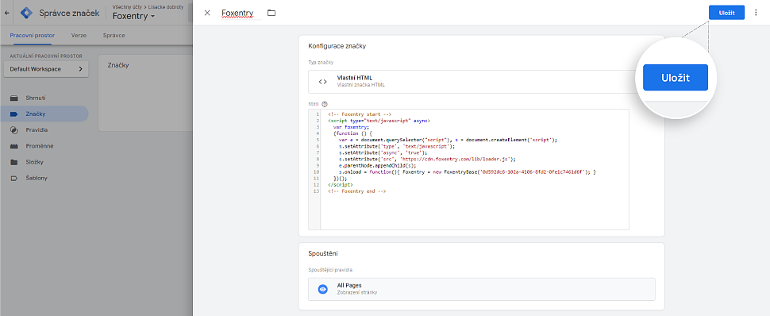This screenshot has width=770, height=316.
Task: Click the Proměnné icon
Action: coord(13,146)
